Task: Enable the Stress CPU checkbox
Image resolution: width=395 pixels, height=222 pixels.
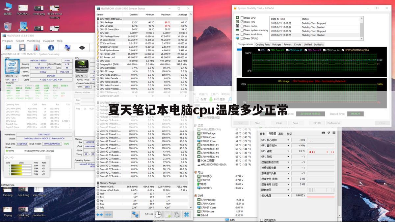Action: [x=242, y=18]
